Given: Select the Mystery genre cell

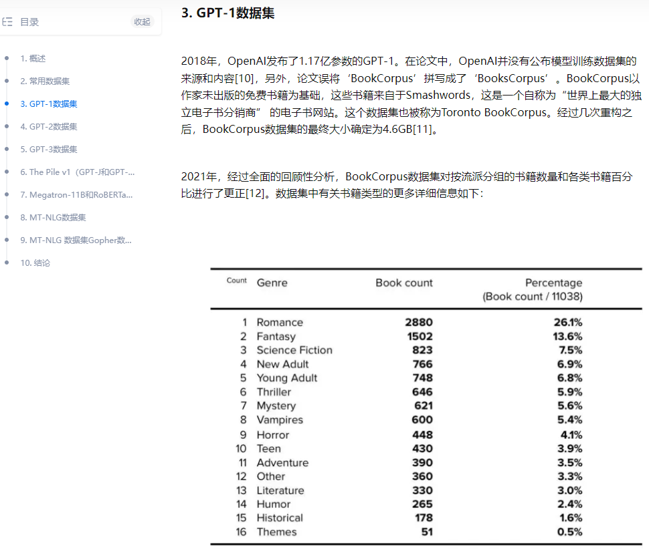Looking at the screenshot, I should click(276, 405).
